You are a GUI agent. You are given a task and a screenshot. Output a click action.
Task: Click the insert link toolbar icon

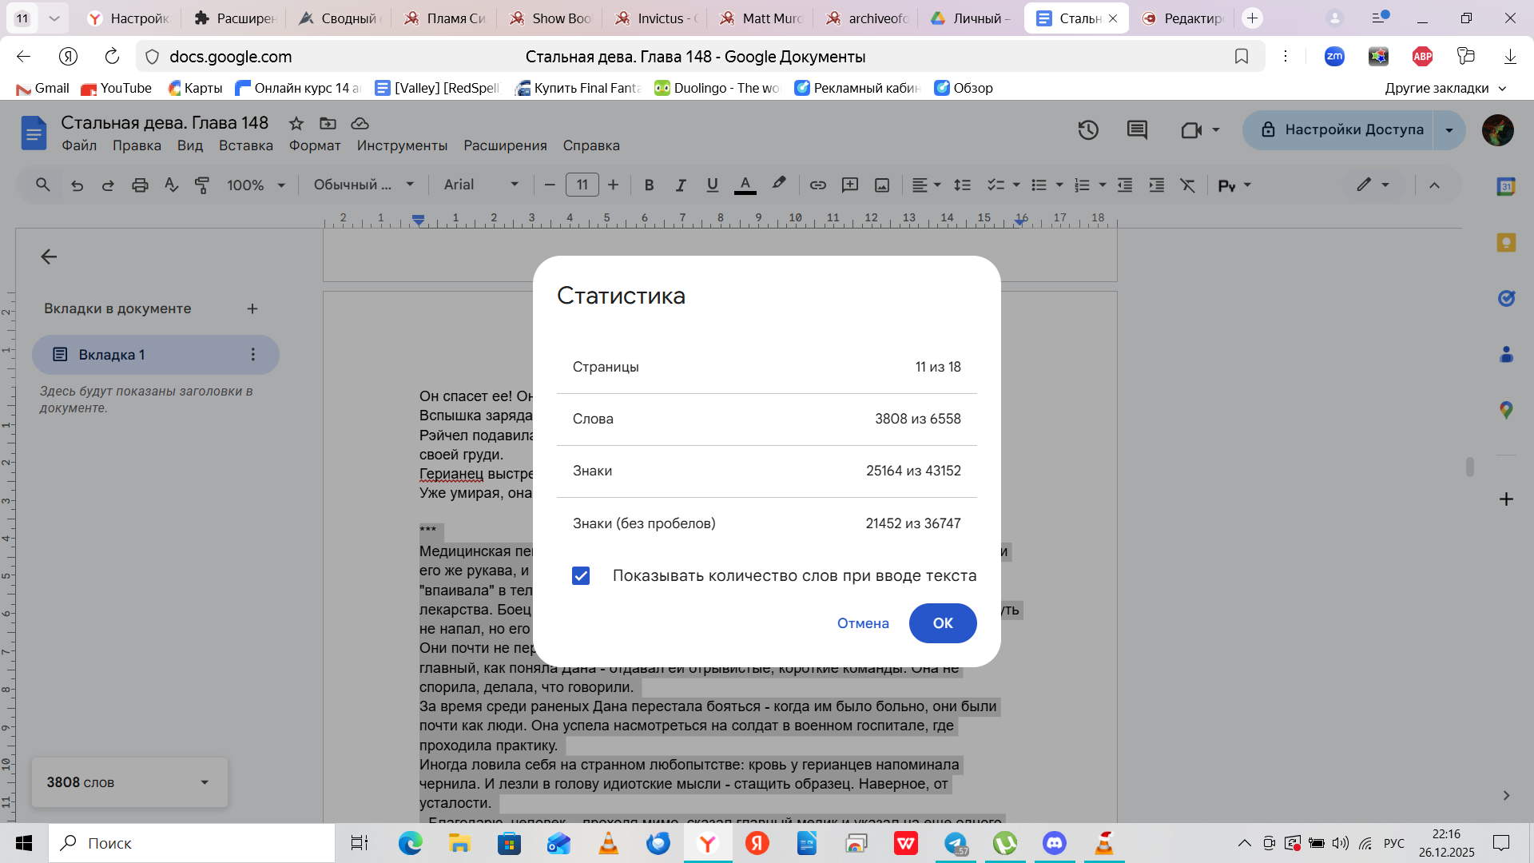click(x=817, y=185)
